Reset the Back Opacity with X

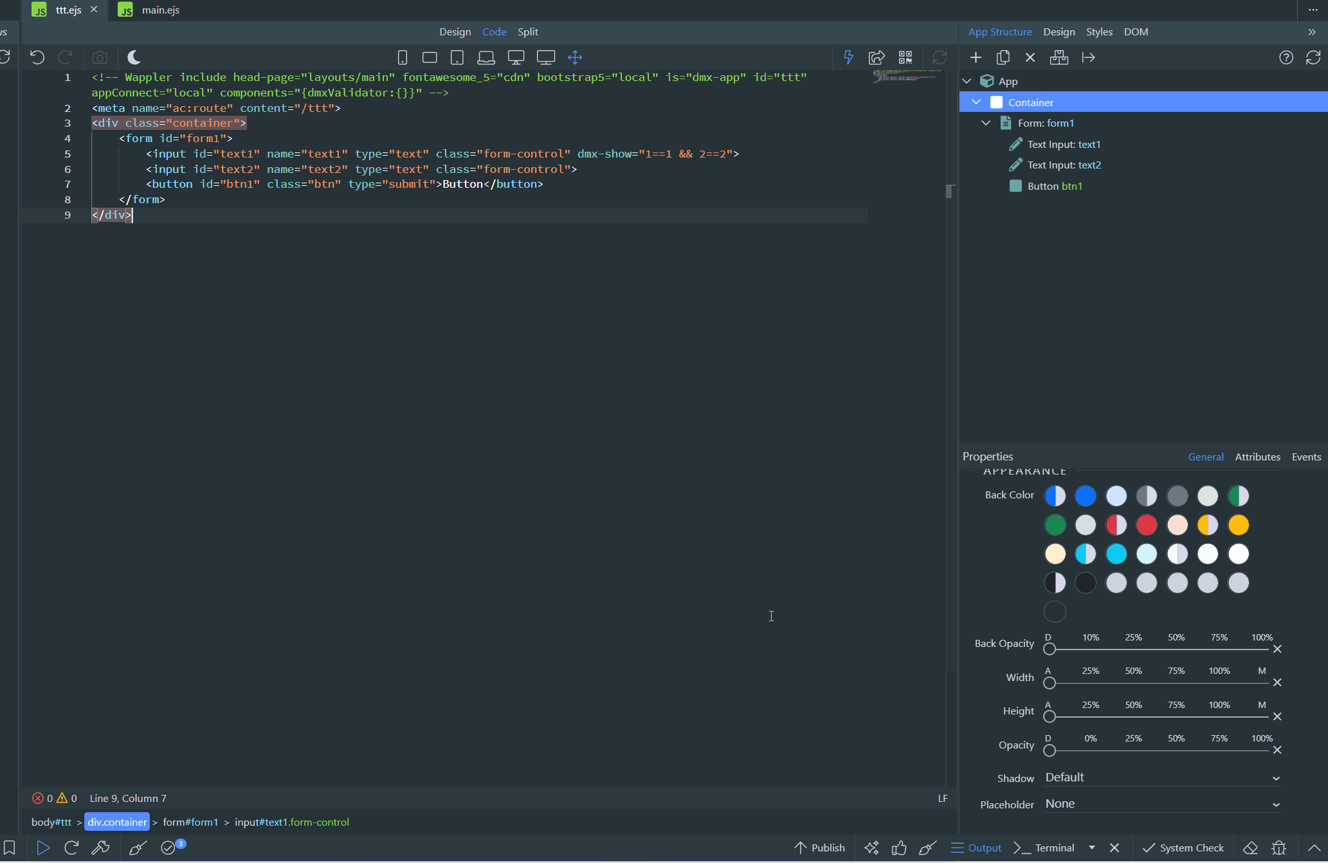pyautogui.click(x=1277, y=649)
